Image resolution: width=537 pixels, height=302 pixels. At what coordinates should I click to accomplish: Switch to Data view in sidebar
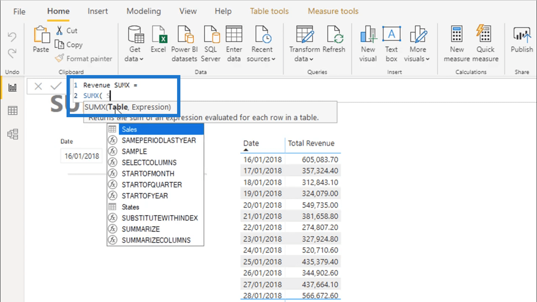[x=12, y=111]
